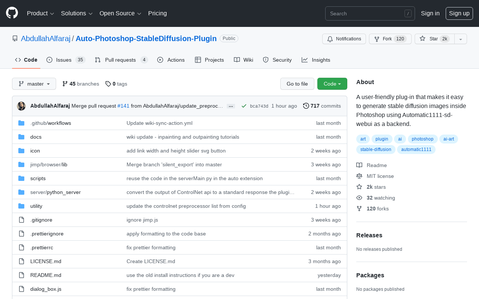
Task: Click the scale icon next to MIT license
Action: click(359, 176)
